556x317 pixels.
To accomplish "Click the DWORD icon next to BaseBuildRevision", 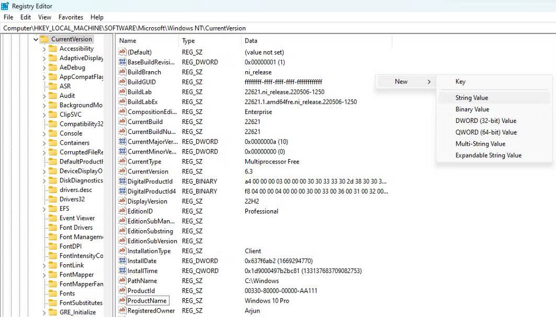I will pos(122,62).
